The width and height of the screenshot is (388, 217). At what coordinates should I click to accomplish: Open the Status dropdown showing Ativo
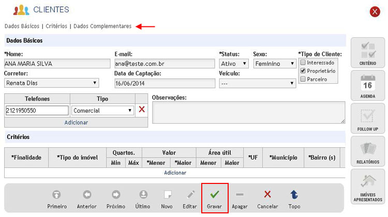[234, 64]
